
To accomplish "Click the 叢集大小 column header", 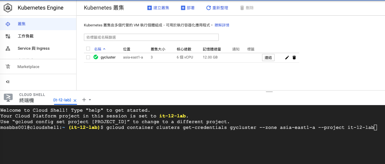I will pos(158,49).
